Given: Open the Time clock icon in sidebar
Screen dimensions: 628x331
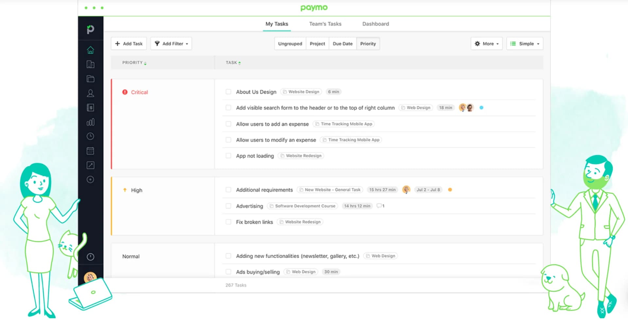Looking at the screenshot, I should click(90, 136).
